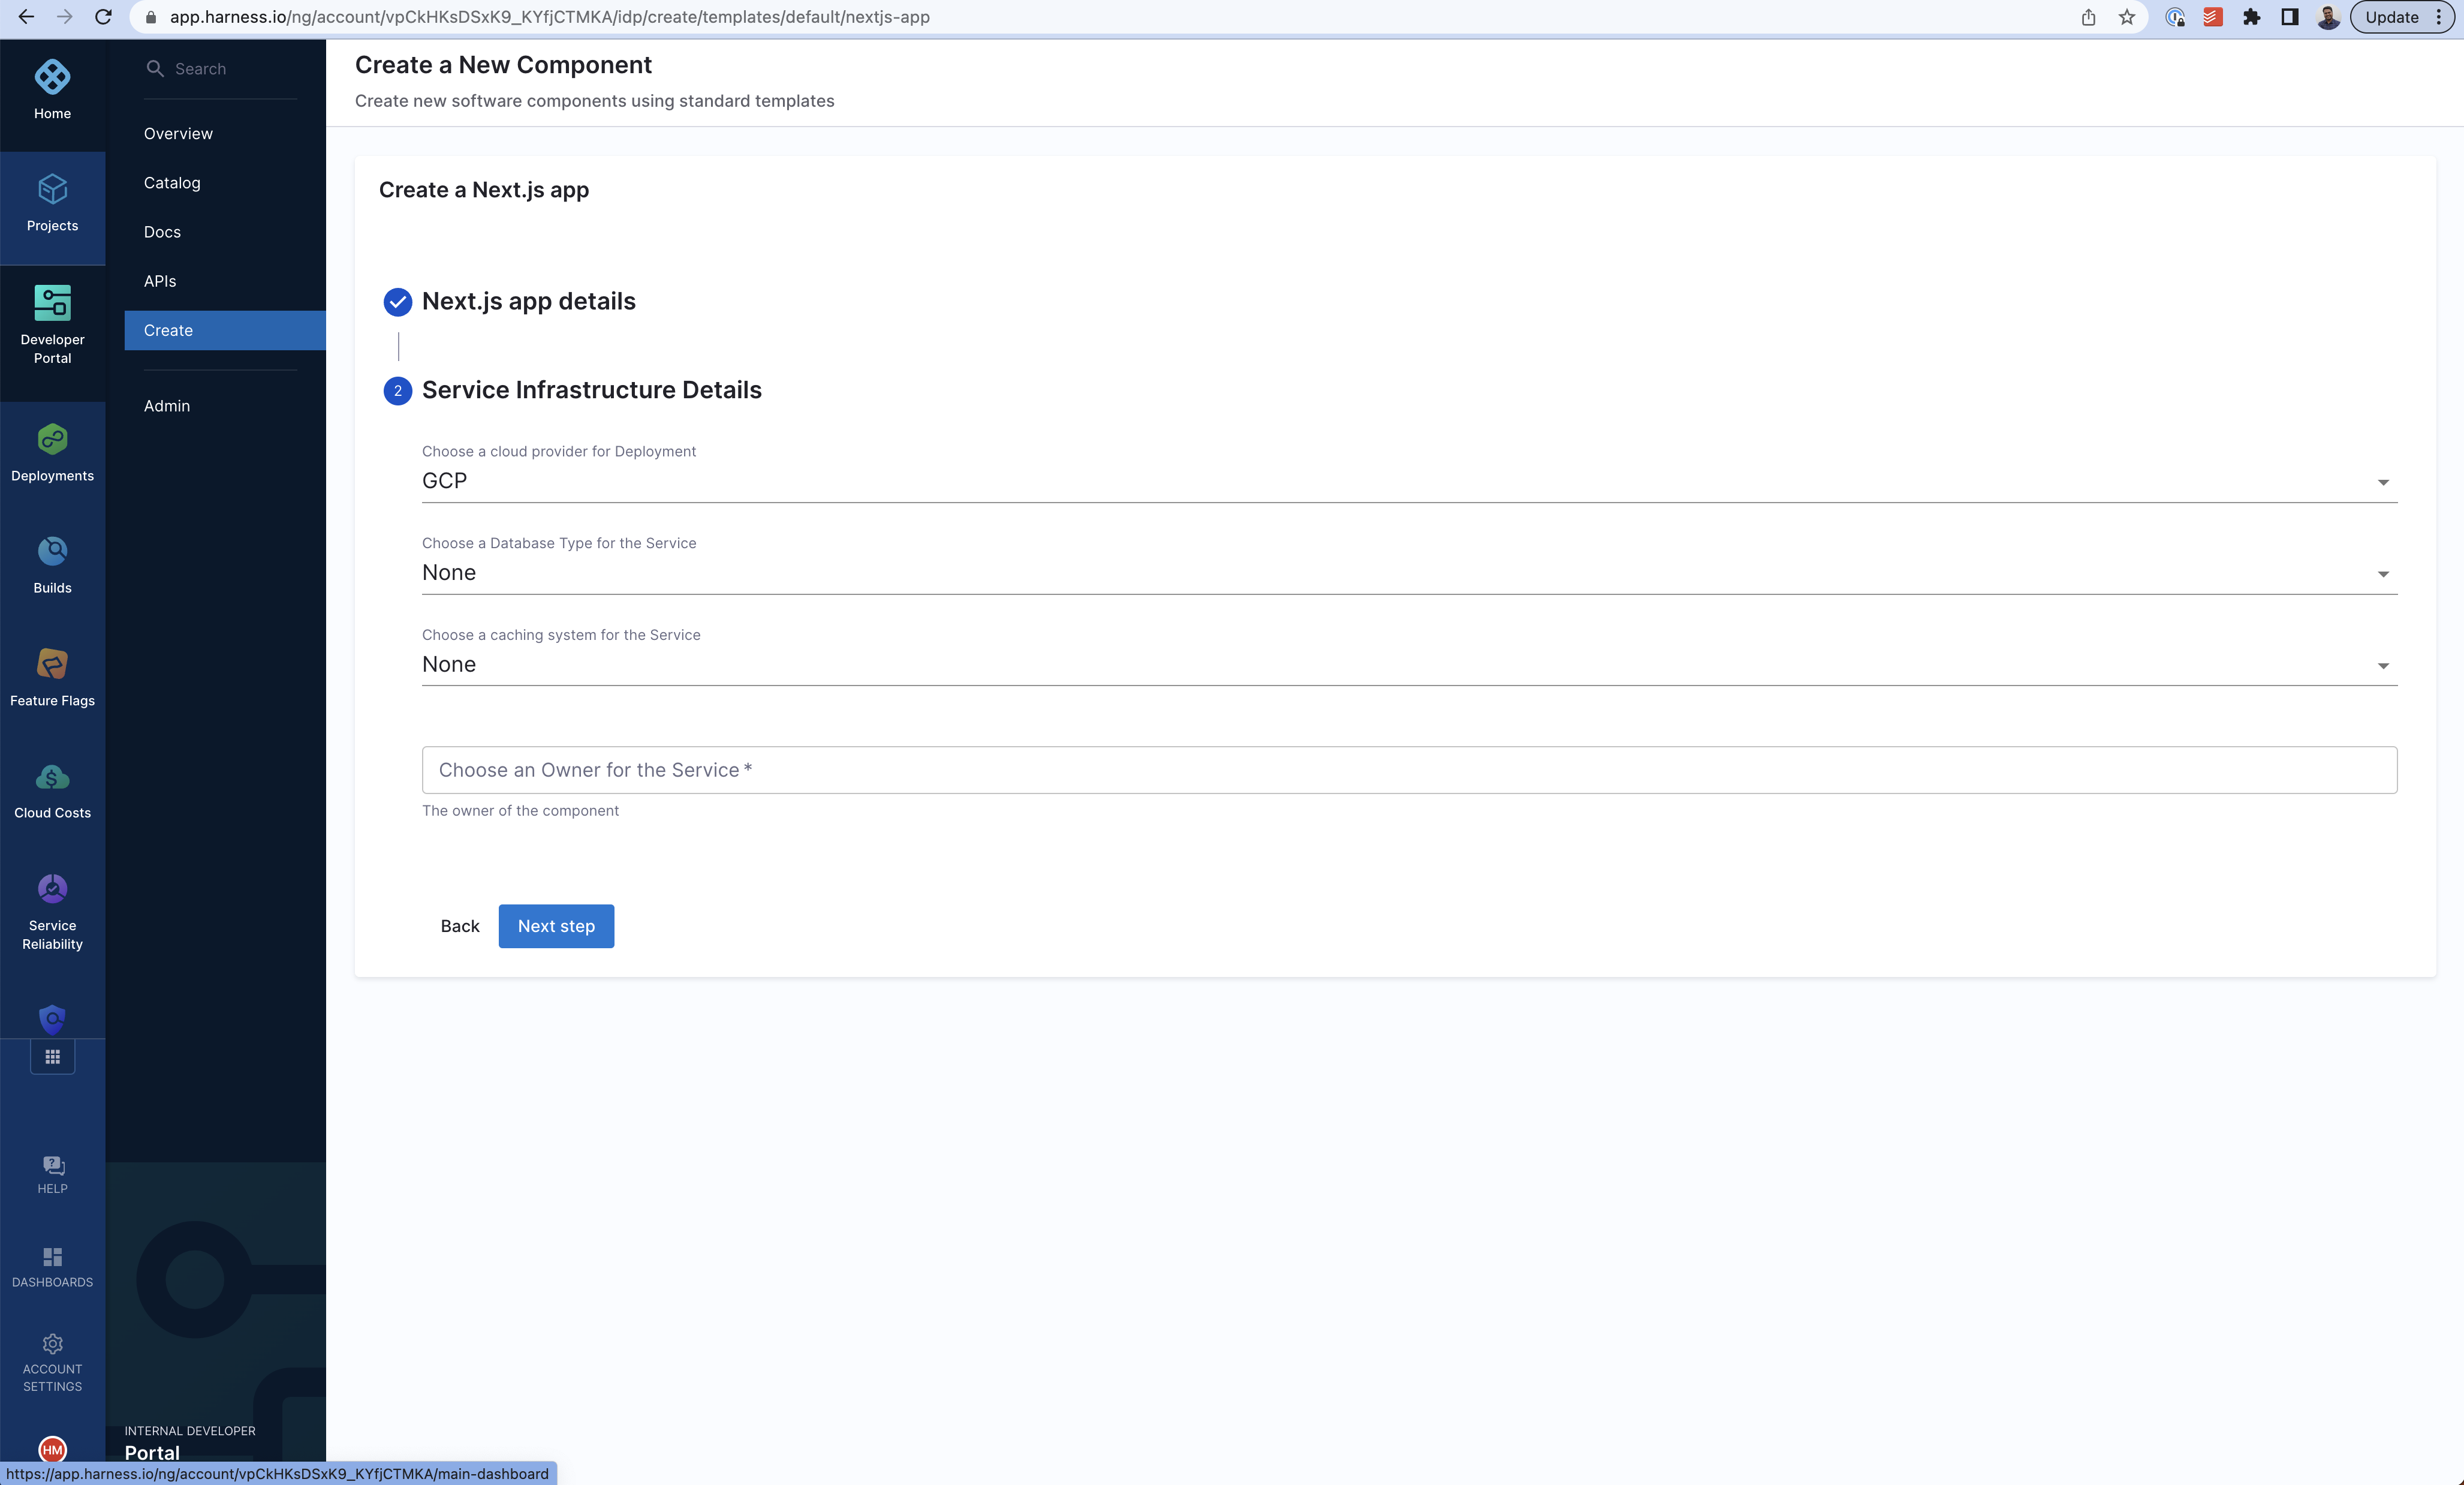Click the Owner for the Service field
This screenshot has height=1485, width=2464.
pos(1408,771)
